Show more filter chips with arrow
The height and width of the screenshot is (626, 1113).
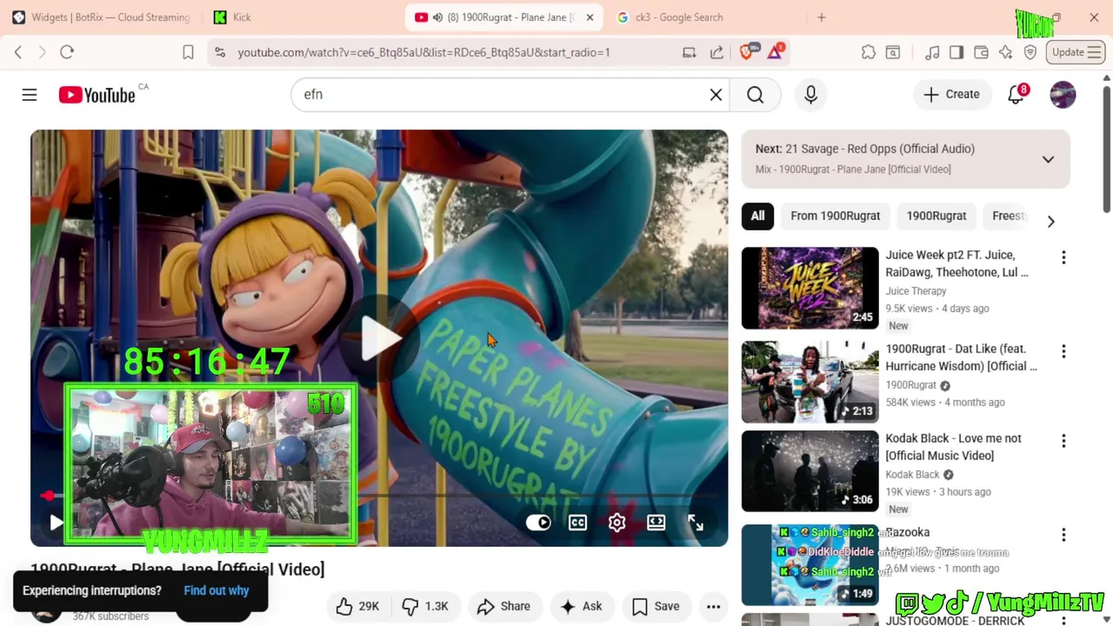click(1050, 222)
